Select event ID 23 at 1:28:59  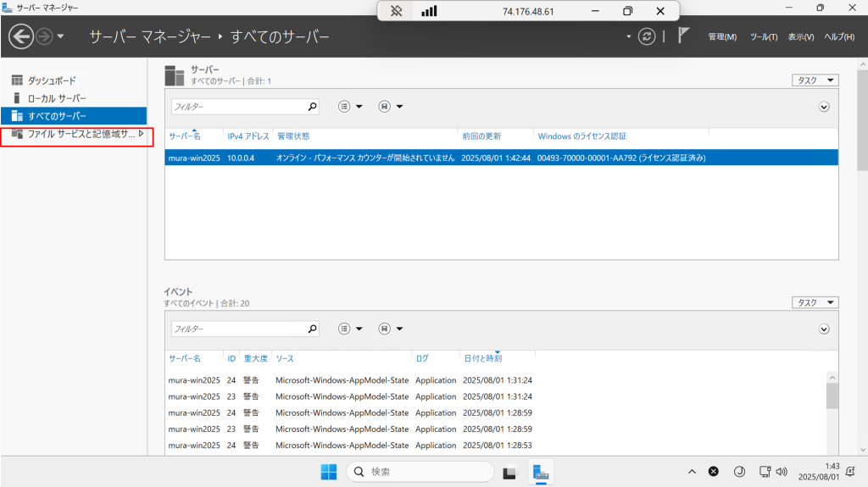[x=495, y=429]
